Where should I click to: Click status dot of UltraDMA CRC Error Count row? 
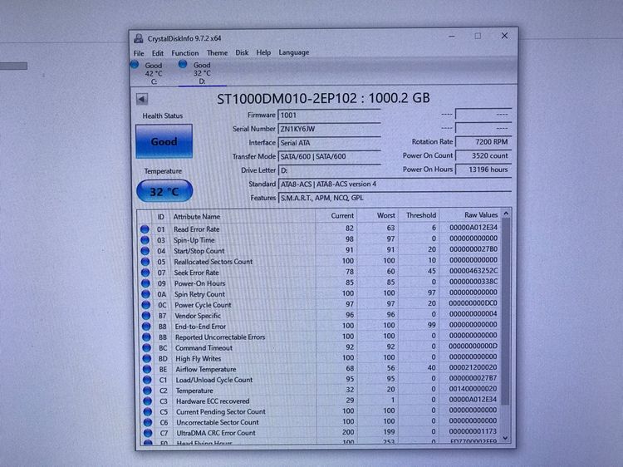(148, 433)
